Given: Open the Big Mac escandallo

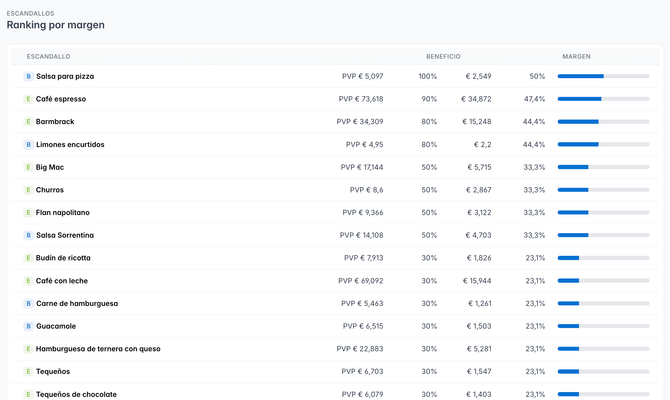Looking at the screenshot, I should 50,167.
